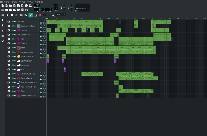Select the edit selection mode tool
This screenshot has width=207, height=136.
coord(35,15)
